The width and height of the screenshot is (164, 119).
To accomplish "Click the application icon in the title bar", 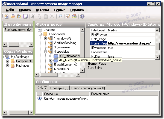I will click(4, 4).
